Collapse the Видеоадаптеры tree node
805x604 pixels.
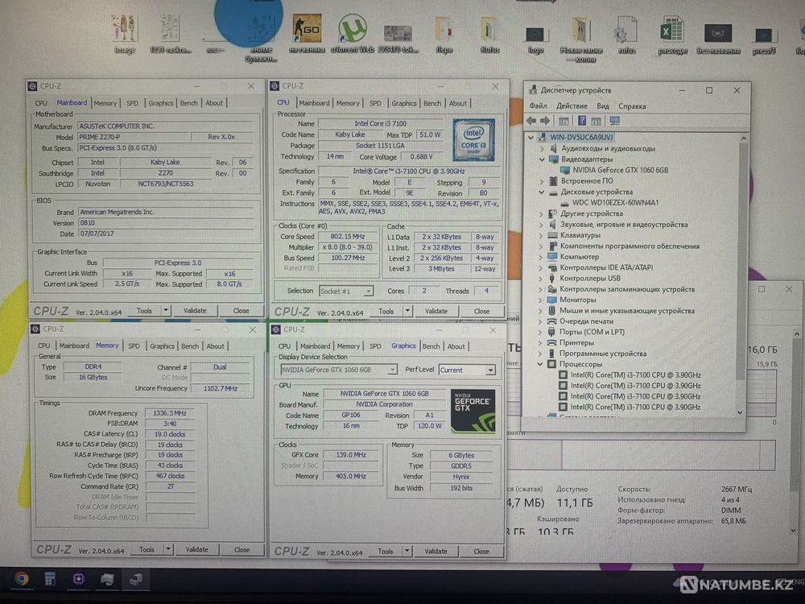542,159
